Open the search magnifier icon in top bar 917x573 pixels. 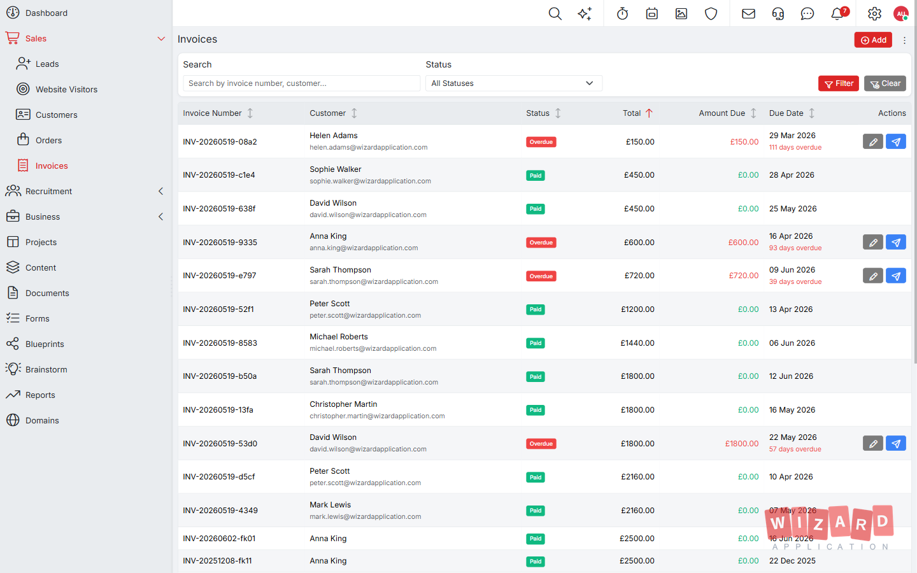click(x=555, y=13)
